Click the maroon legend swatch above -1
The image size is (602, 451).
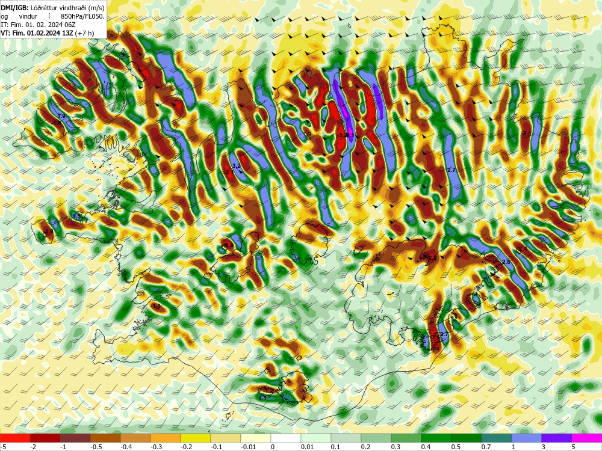click(x=75, y=438)
